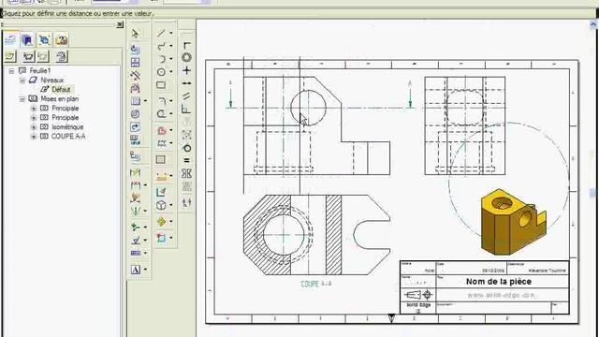
Task: Click the Nom de la pièce title
Action: [499, 282]
